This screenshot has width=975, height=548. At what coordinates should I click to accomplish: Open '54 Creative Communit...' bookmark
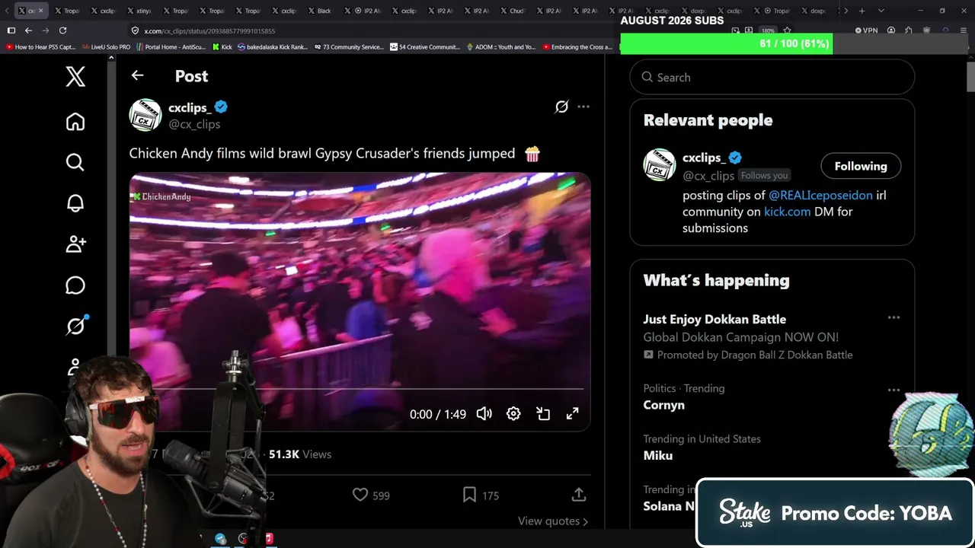(x=425, y=47)
